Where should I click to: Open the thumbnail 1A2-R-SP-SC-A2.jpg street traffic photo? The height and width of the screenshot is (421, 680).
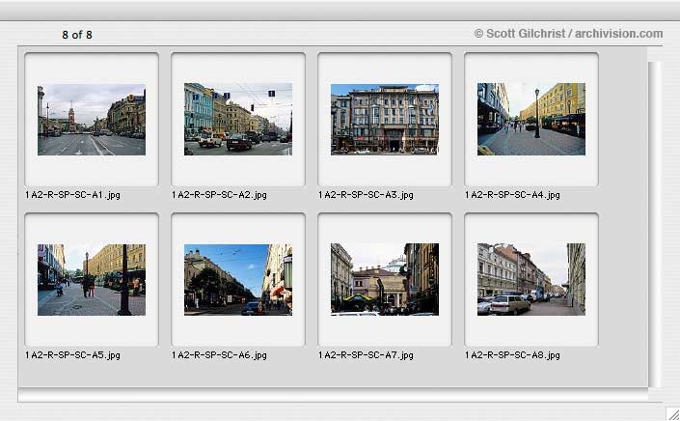point(238,120)
